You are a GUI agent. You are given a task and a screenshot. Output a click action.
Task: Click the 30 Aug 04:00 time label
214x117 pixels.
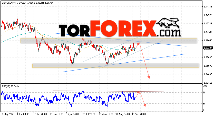tap(123, 114)
